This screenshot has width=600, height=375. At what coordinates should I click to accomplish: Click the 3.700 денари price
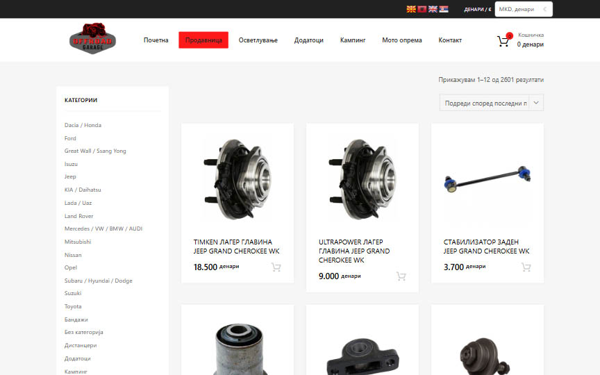pyautogui.click(x=465, y=267)
